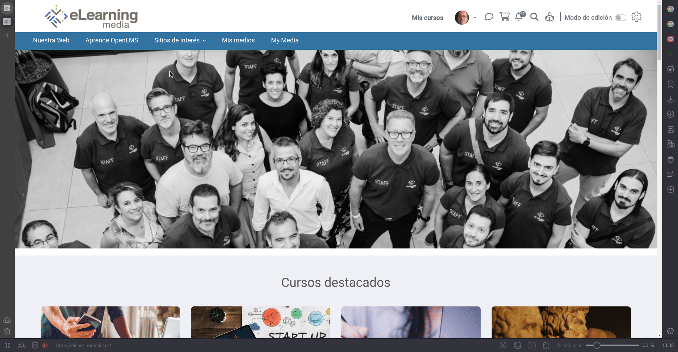Open the calendar icon in bottom status bar
Screen dimensions: 678x352
tap(35, 345)
